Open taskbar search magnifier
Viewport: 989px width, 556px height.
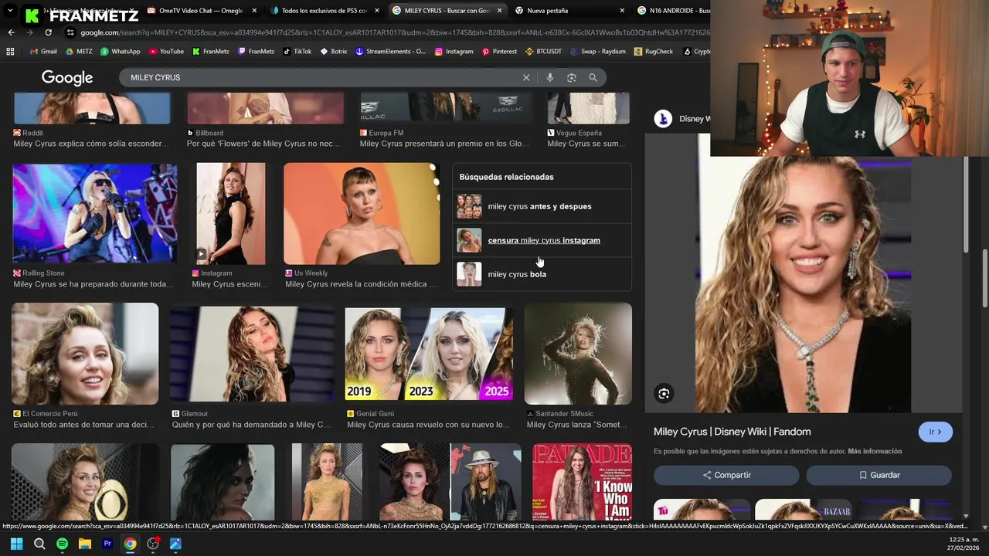pyautogui.click(x=39, y=544)
